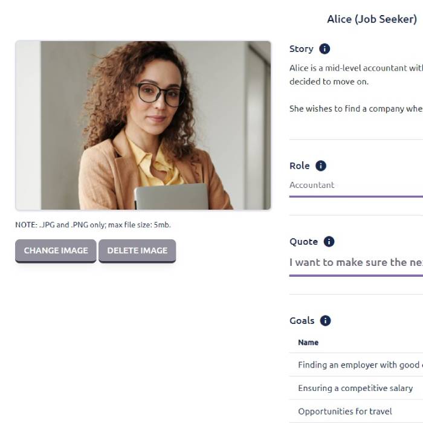
Task: Select the Name column header in Goals
Action: (308, 343)
